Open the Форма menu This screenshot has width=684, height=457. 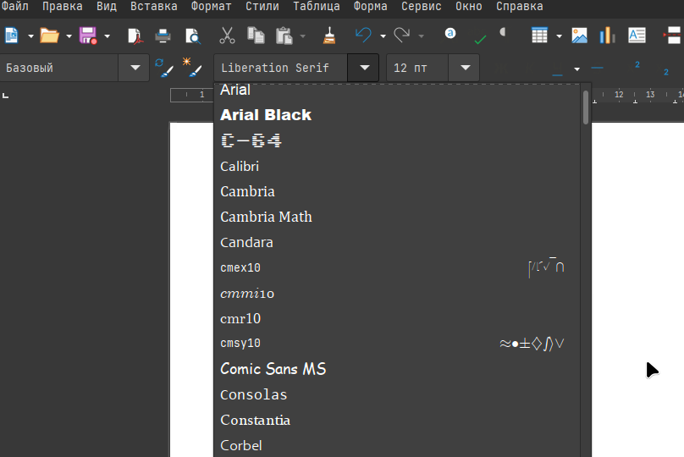point(370,7)
